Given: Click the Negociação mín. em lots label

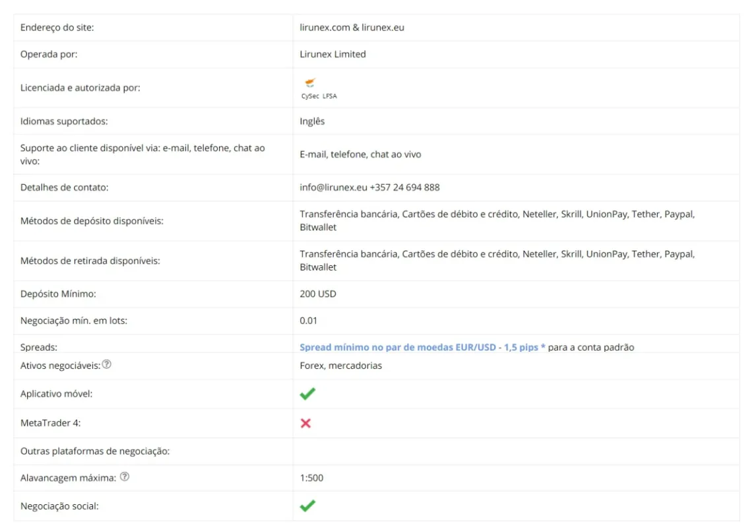Looking at the screenshot, I should pos(74,320).
